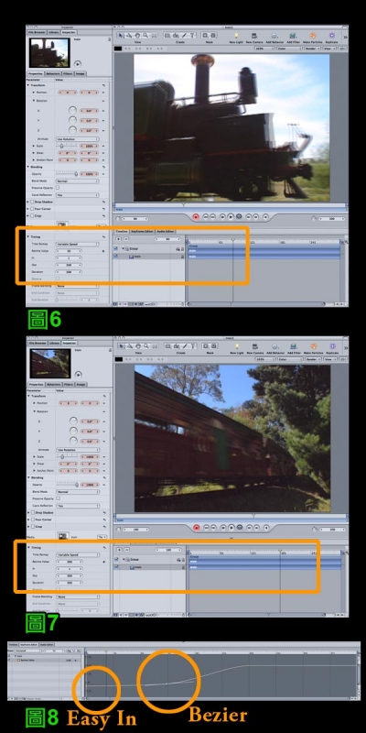Enable Drop Shadow checkbox in figure 7

pyautogui.click(x=32, y=512)
